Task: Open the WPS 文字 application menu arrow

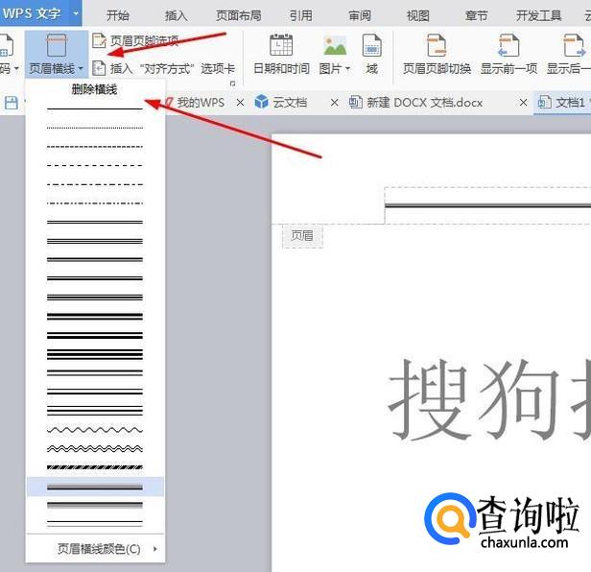Action: [76, 13]
